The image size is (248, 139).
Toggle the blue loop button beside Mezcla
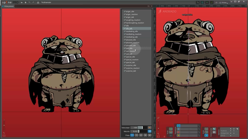click(x=150, y=131)
